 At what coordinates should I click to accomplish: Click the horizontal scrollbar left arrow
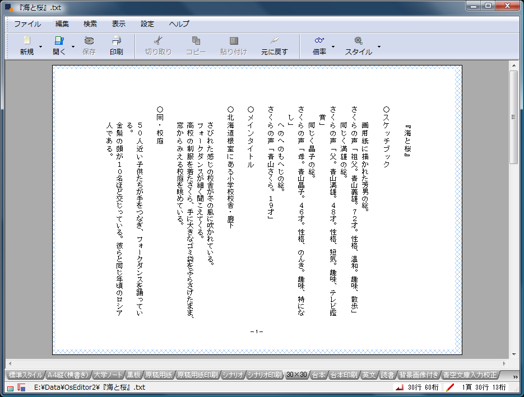coord(10,363)
